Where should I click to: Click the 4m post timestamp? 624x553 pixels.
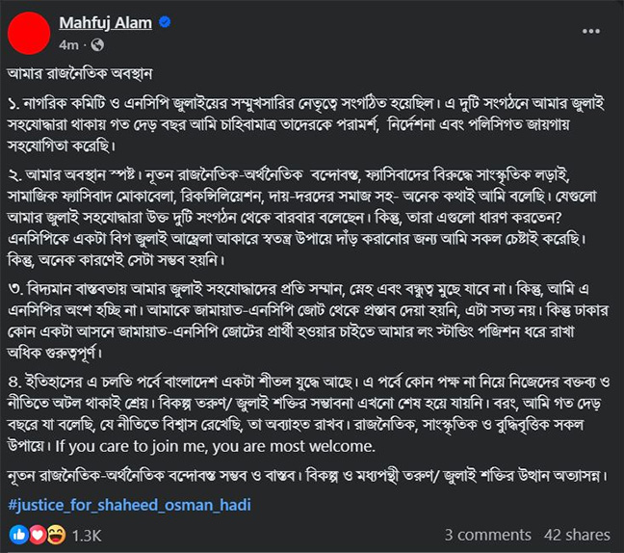pos(68,44)
